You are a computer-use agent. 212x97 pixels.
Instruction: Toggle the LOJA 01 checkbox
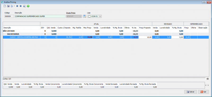point(89,16)
